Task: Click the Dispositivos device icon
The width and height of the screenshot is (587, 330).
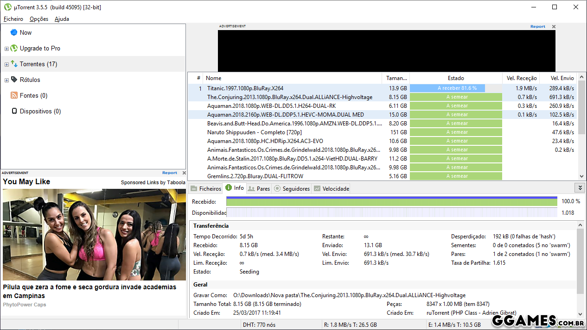Action: click(14, 111)
